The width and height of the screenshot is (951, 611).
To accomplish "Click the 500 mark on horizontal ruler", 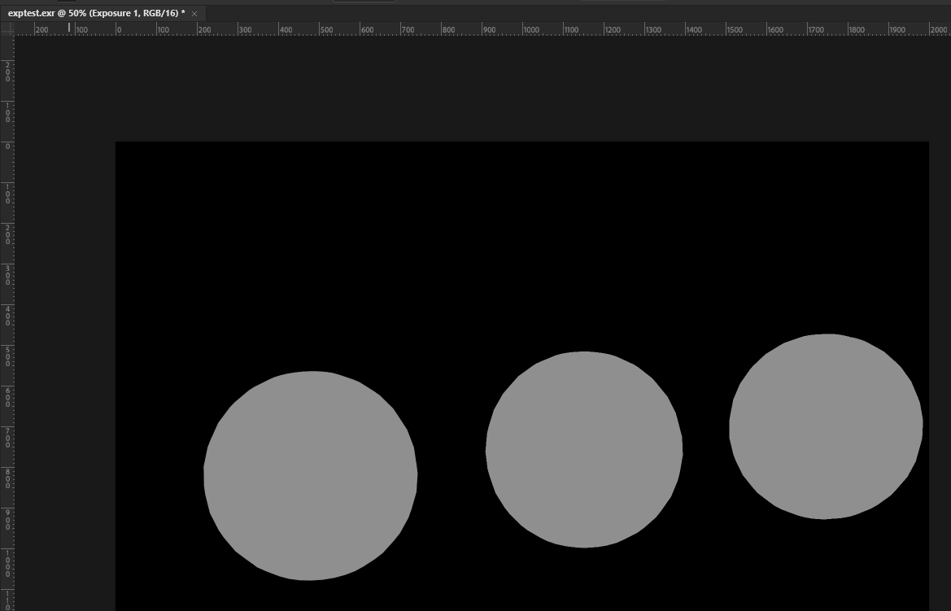I will [x=326, y=30].
